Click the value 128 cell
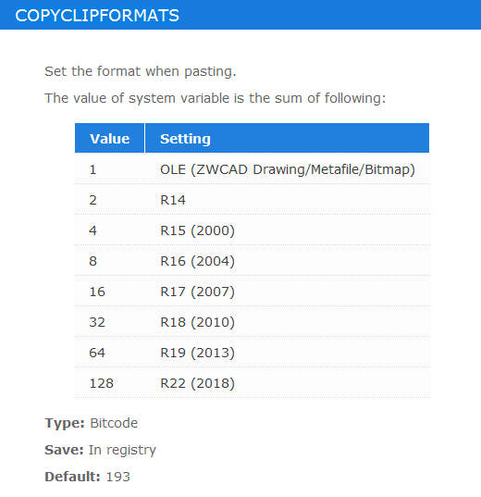Viewport: 481px width, 497px height. click(x=110, y=382)
